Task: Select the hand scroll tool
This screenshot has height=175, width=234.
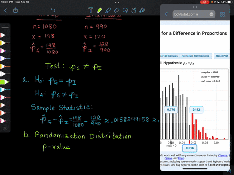Action: 134,10
